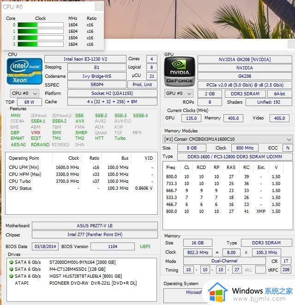Click the memory clock 802.3 MHz field
295x305 pixels.
click(x=198, y=253)
